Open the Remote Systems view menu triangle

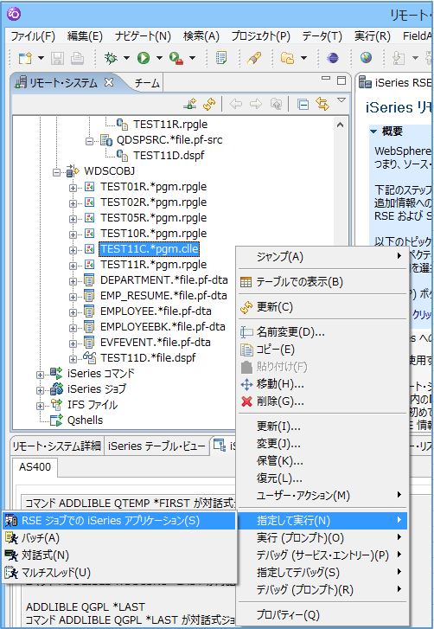[341, 100]
